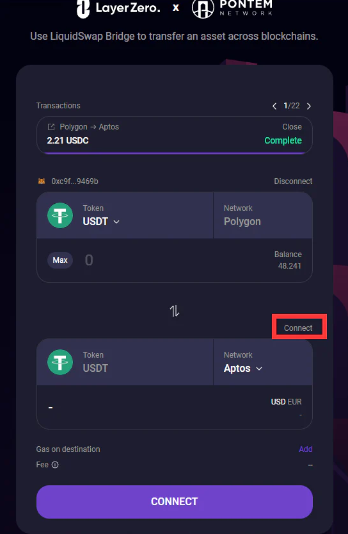Image resolution: width=348 pixels, height=534 pixels.
Task: Click the destination USDT Tether icon
Action: click(60, 362)
